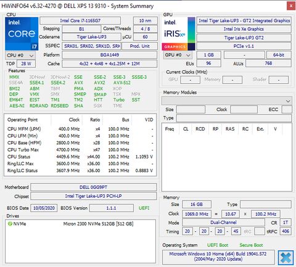Expand the Memory Modules dropdown list
This screenshot has height=267, width=296.
[x=227, y=101]
